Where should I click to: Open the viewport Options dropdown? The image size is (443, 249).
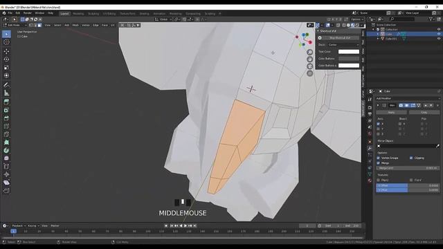pos(357,19)
